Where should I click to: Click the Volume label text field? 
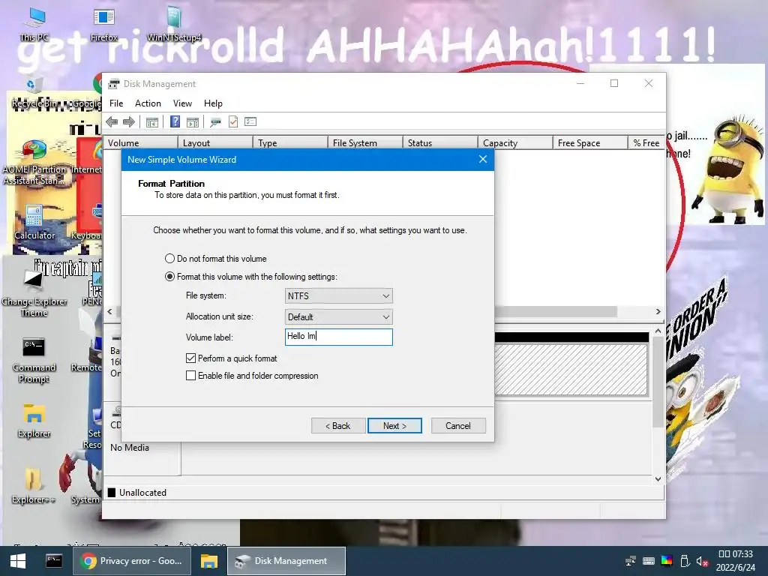coord(338,337)
